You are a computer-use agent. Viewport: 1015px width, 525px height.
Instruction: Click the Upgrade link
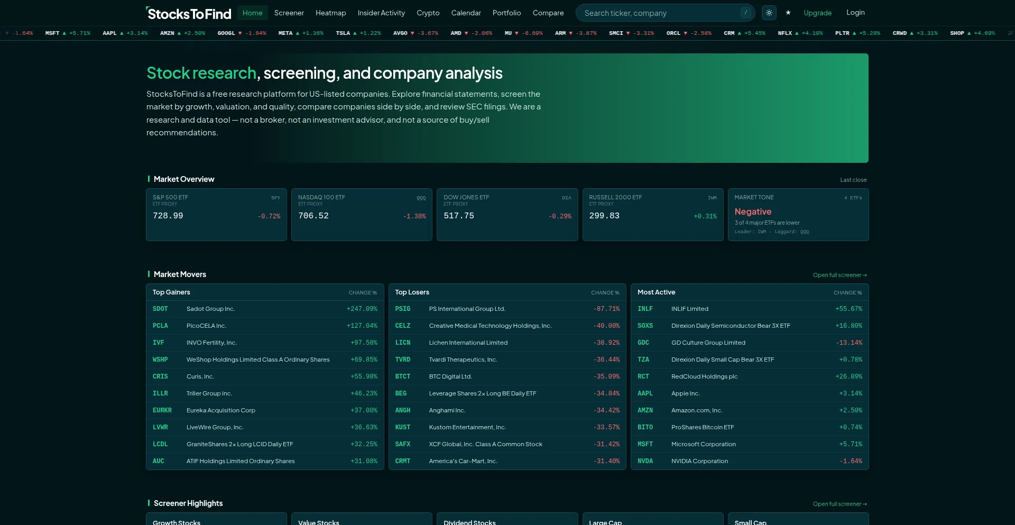817,13
